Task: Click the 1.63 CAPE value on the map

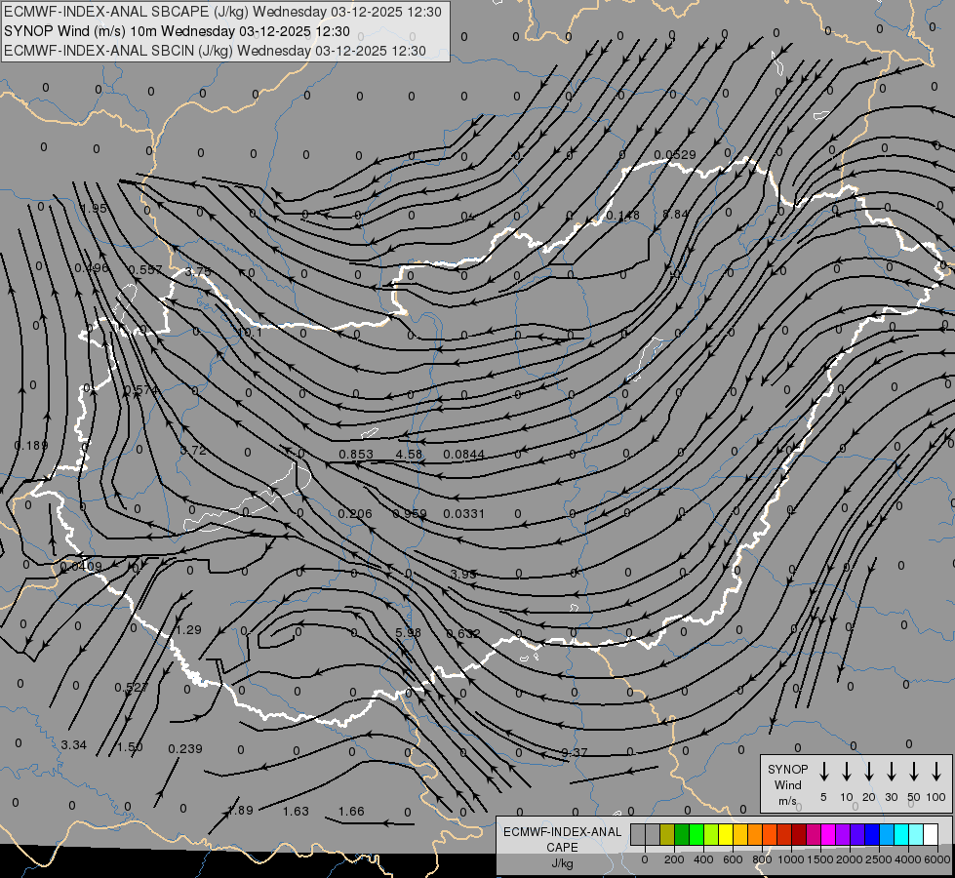Action: tap(296, 811)
